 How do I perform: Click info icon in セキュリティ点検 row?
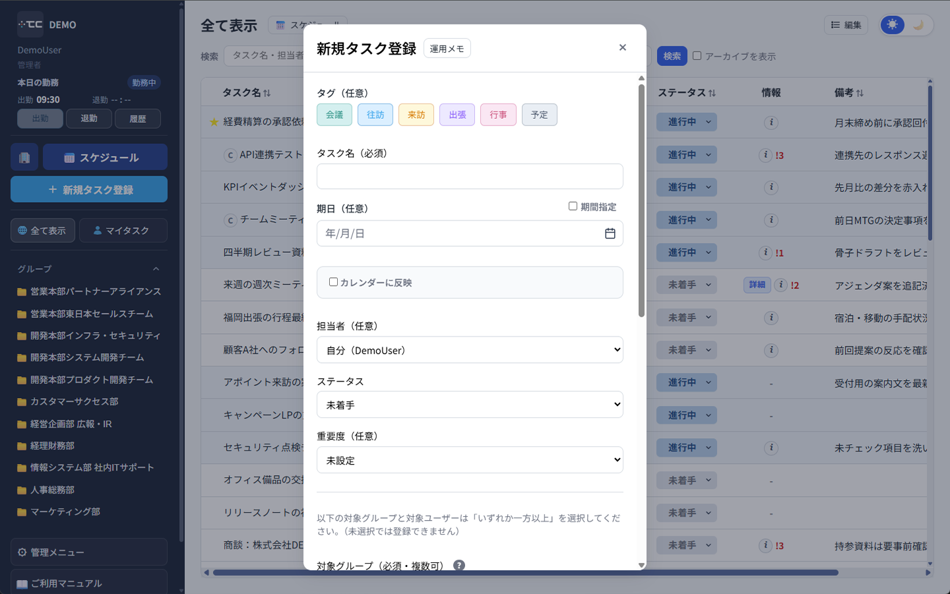coord(771,447)
